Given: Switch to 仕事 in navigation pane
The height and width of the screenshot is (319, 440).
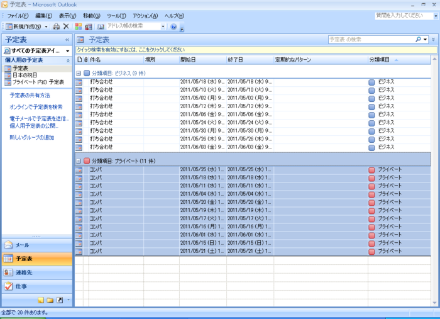Looking at the screenshot, I should click(37, 286).
